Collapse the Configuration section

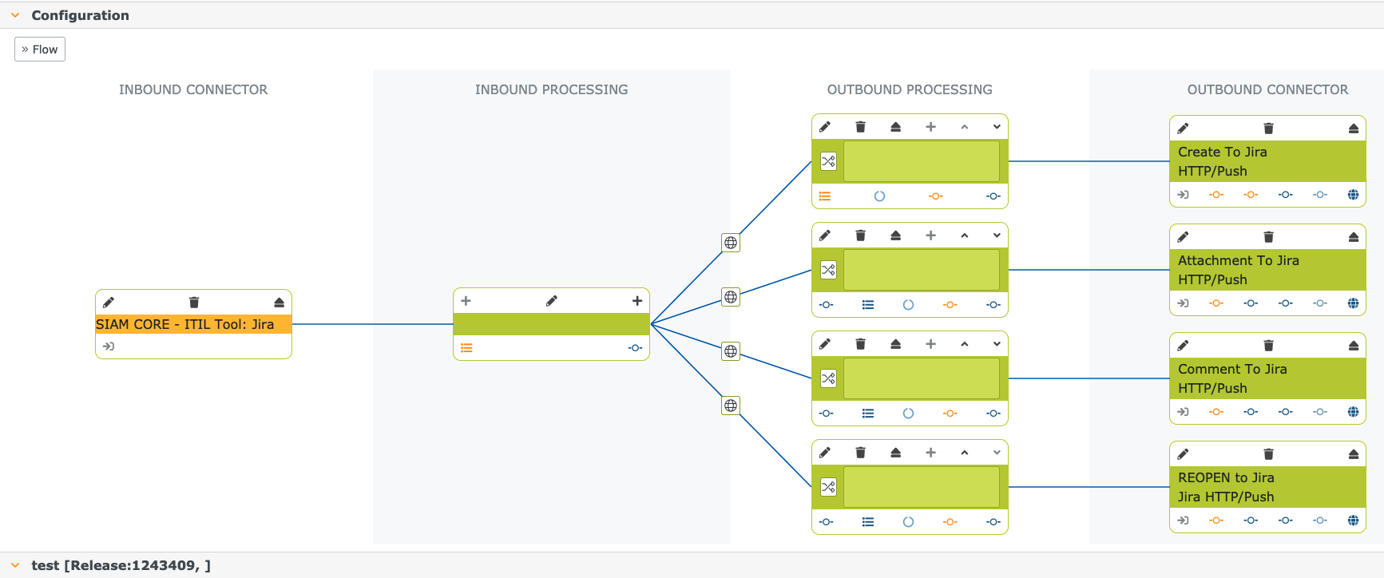[x=15, y=15]
